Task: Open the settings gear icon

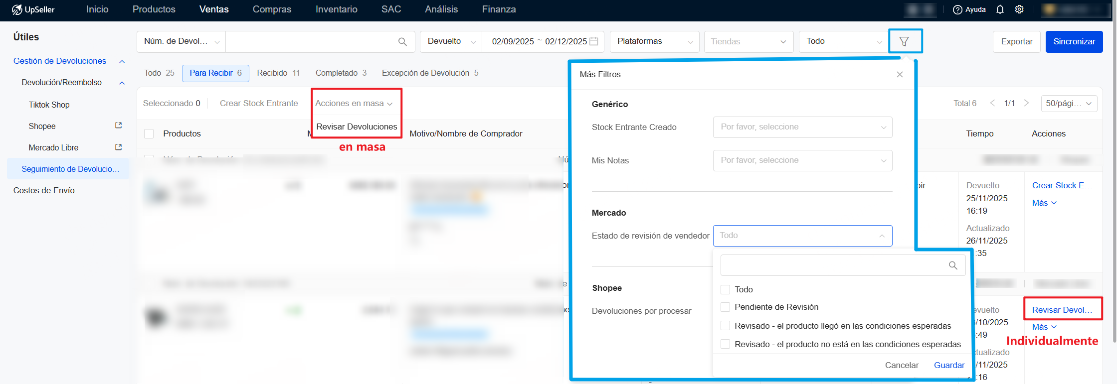Action: (1019, 9)
